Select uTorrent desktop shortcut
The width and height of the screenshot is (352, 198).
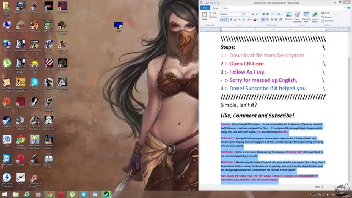(7, 65)
